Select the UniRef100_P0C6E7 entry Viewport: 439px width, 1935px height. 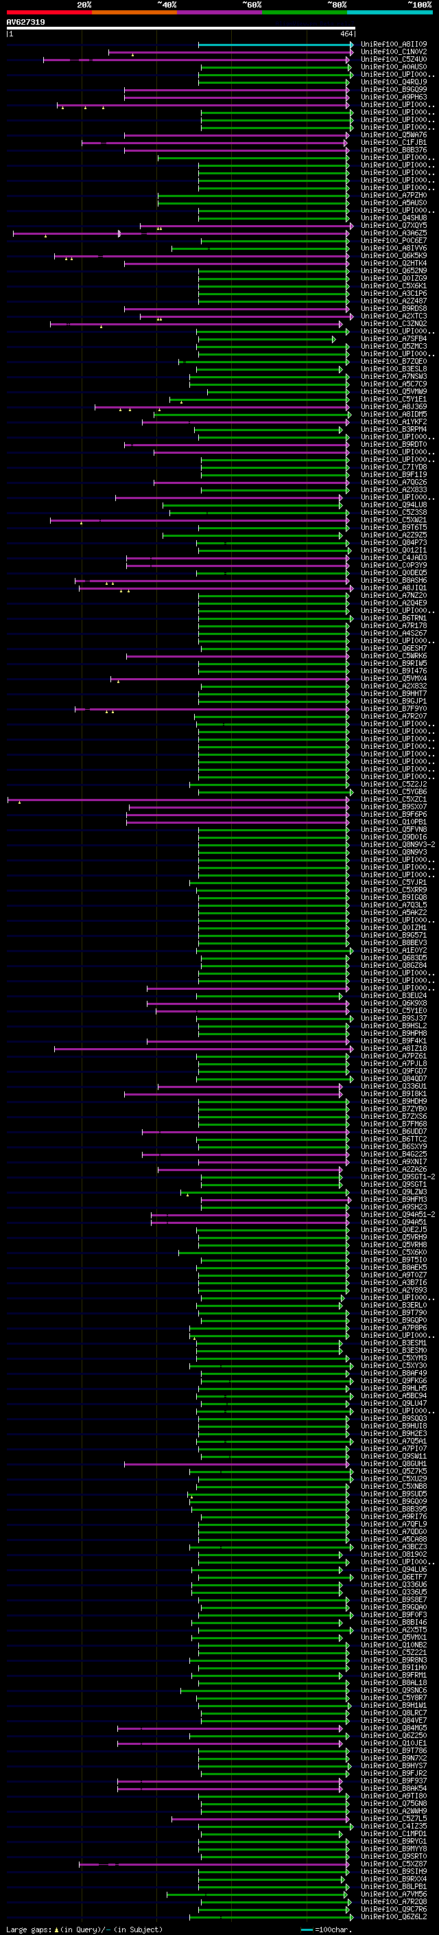(x=393, y=241)
